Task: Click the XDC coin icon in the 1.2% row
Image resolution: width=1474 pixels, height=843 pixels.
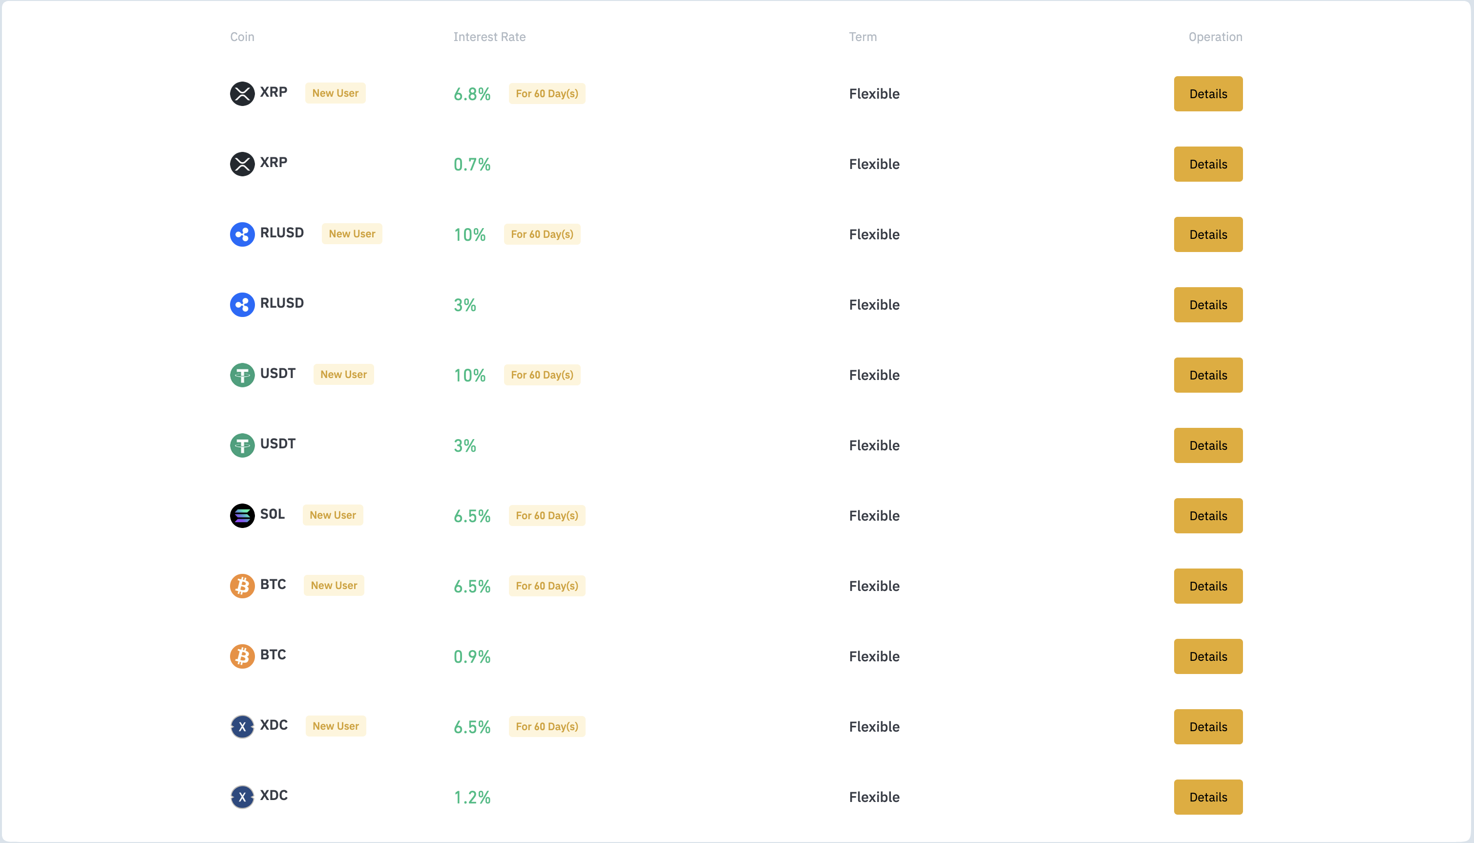Action: (242, 797)
